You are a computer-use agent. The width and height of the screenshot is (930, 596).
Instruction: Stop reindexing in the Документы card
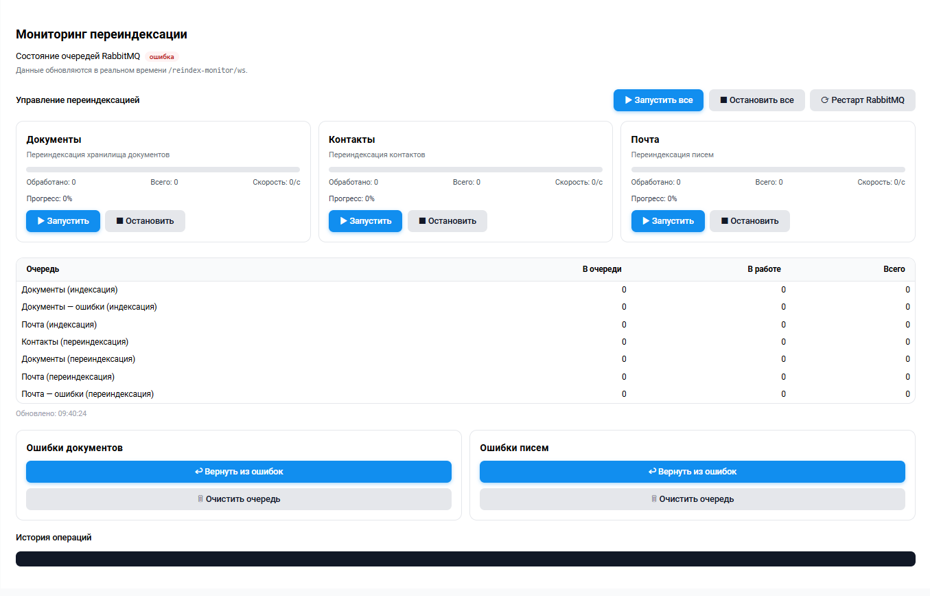click(145, 221)
